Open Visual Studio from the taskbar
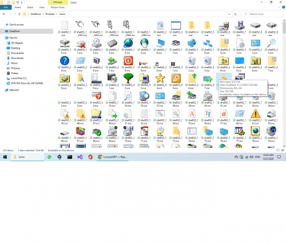This screenshot has height=243, width=286. click(x=80, y=157)
